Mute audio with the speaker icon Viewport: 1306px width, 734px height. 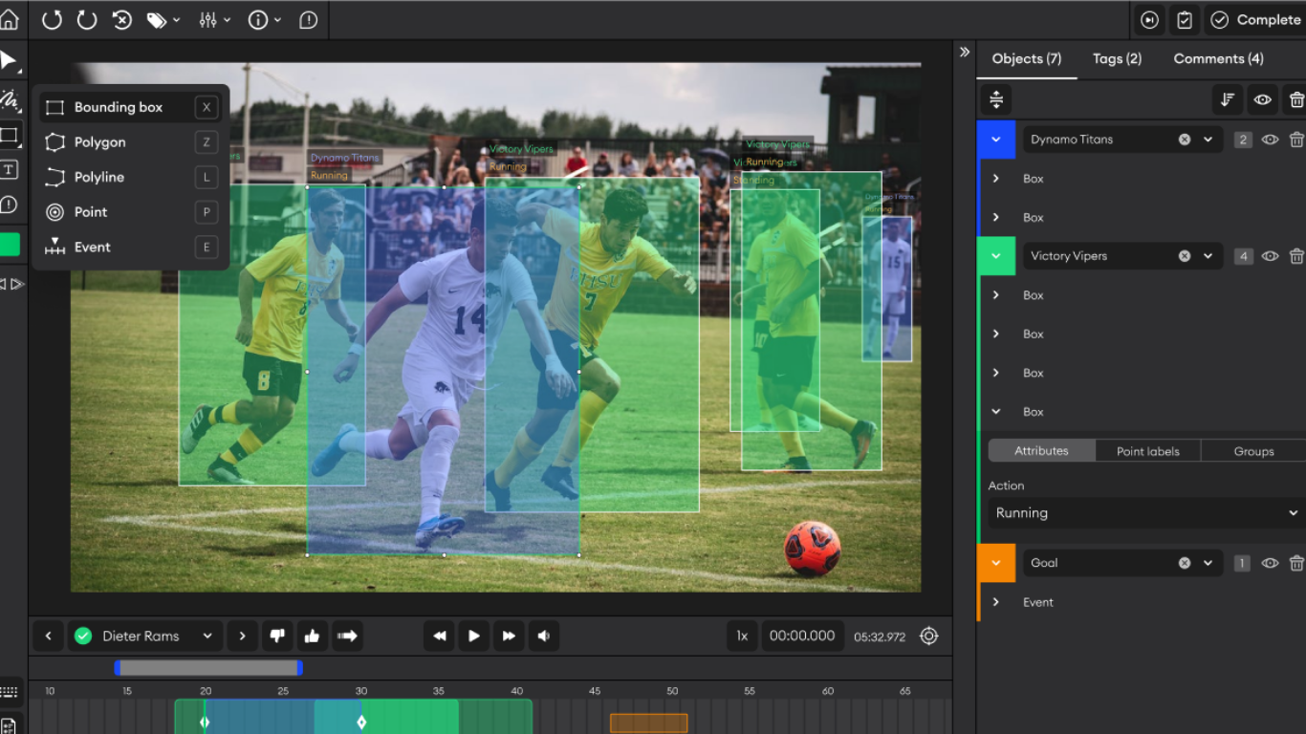[544, 636]
